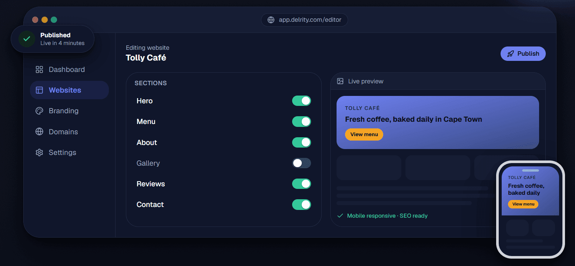Click the mobile phone preview thumbnail
575x266 pixels.
[x=530, y=209]
